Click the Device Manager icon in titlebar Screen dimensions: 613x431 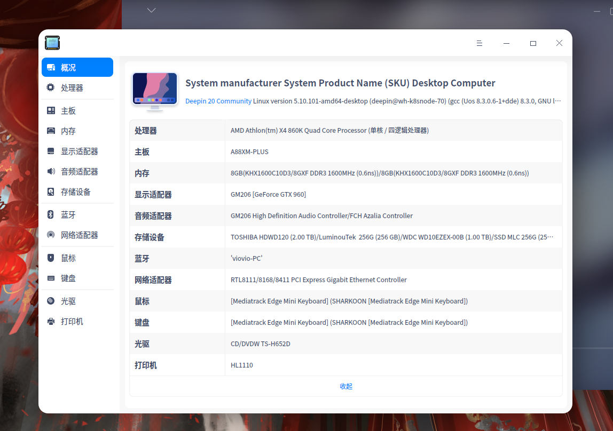click(52, 43)
